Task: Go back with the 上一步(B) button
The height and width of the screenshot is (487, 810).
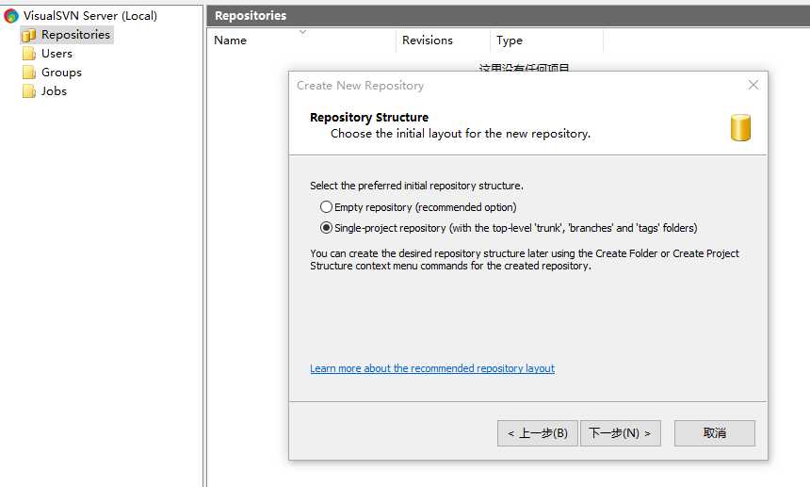Action: click(x=537, y=432)
